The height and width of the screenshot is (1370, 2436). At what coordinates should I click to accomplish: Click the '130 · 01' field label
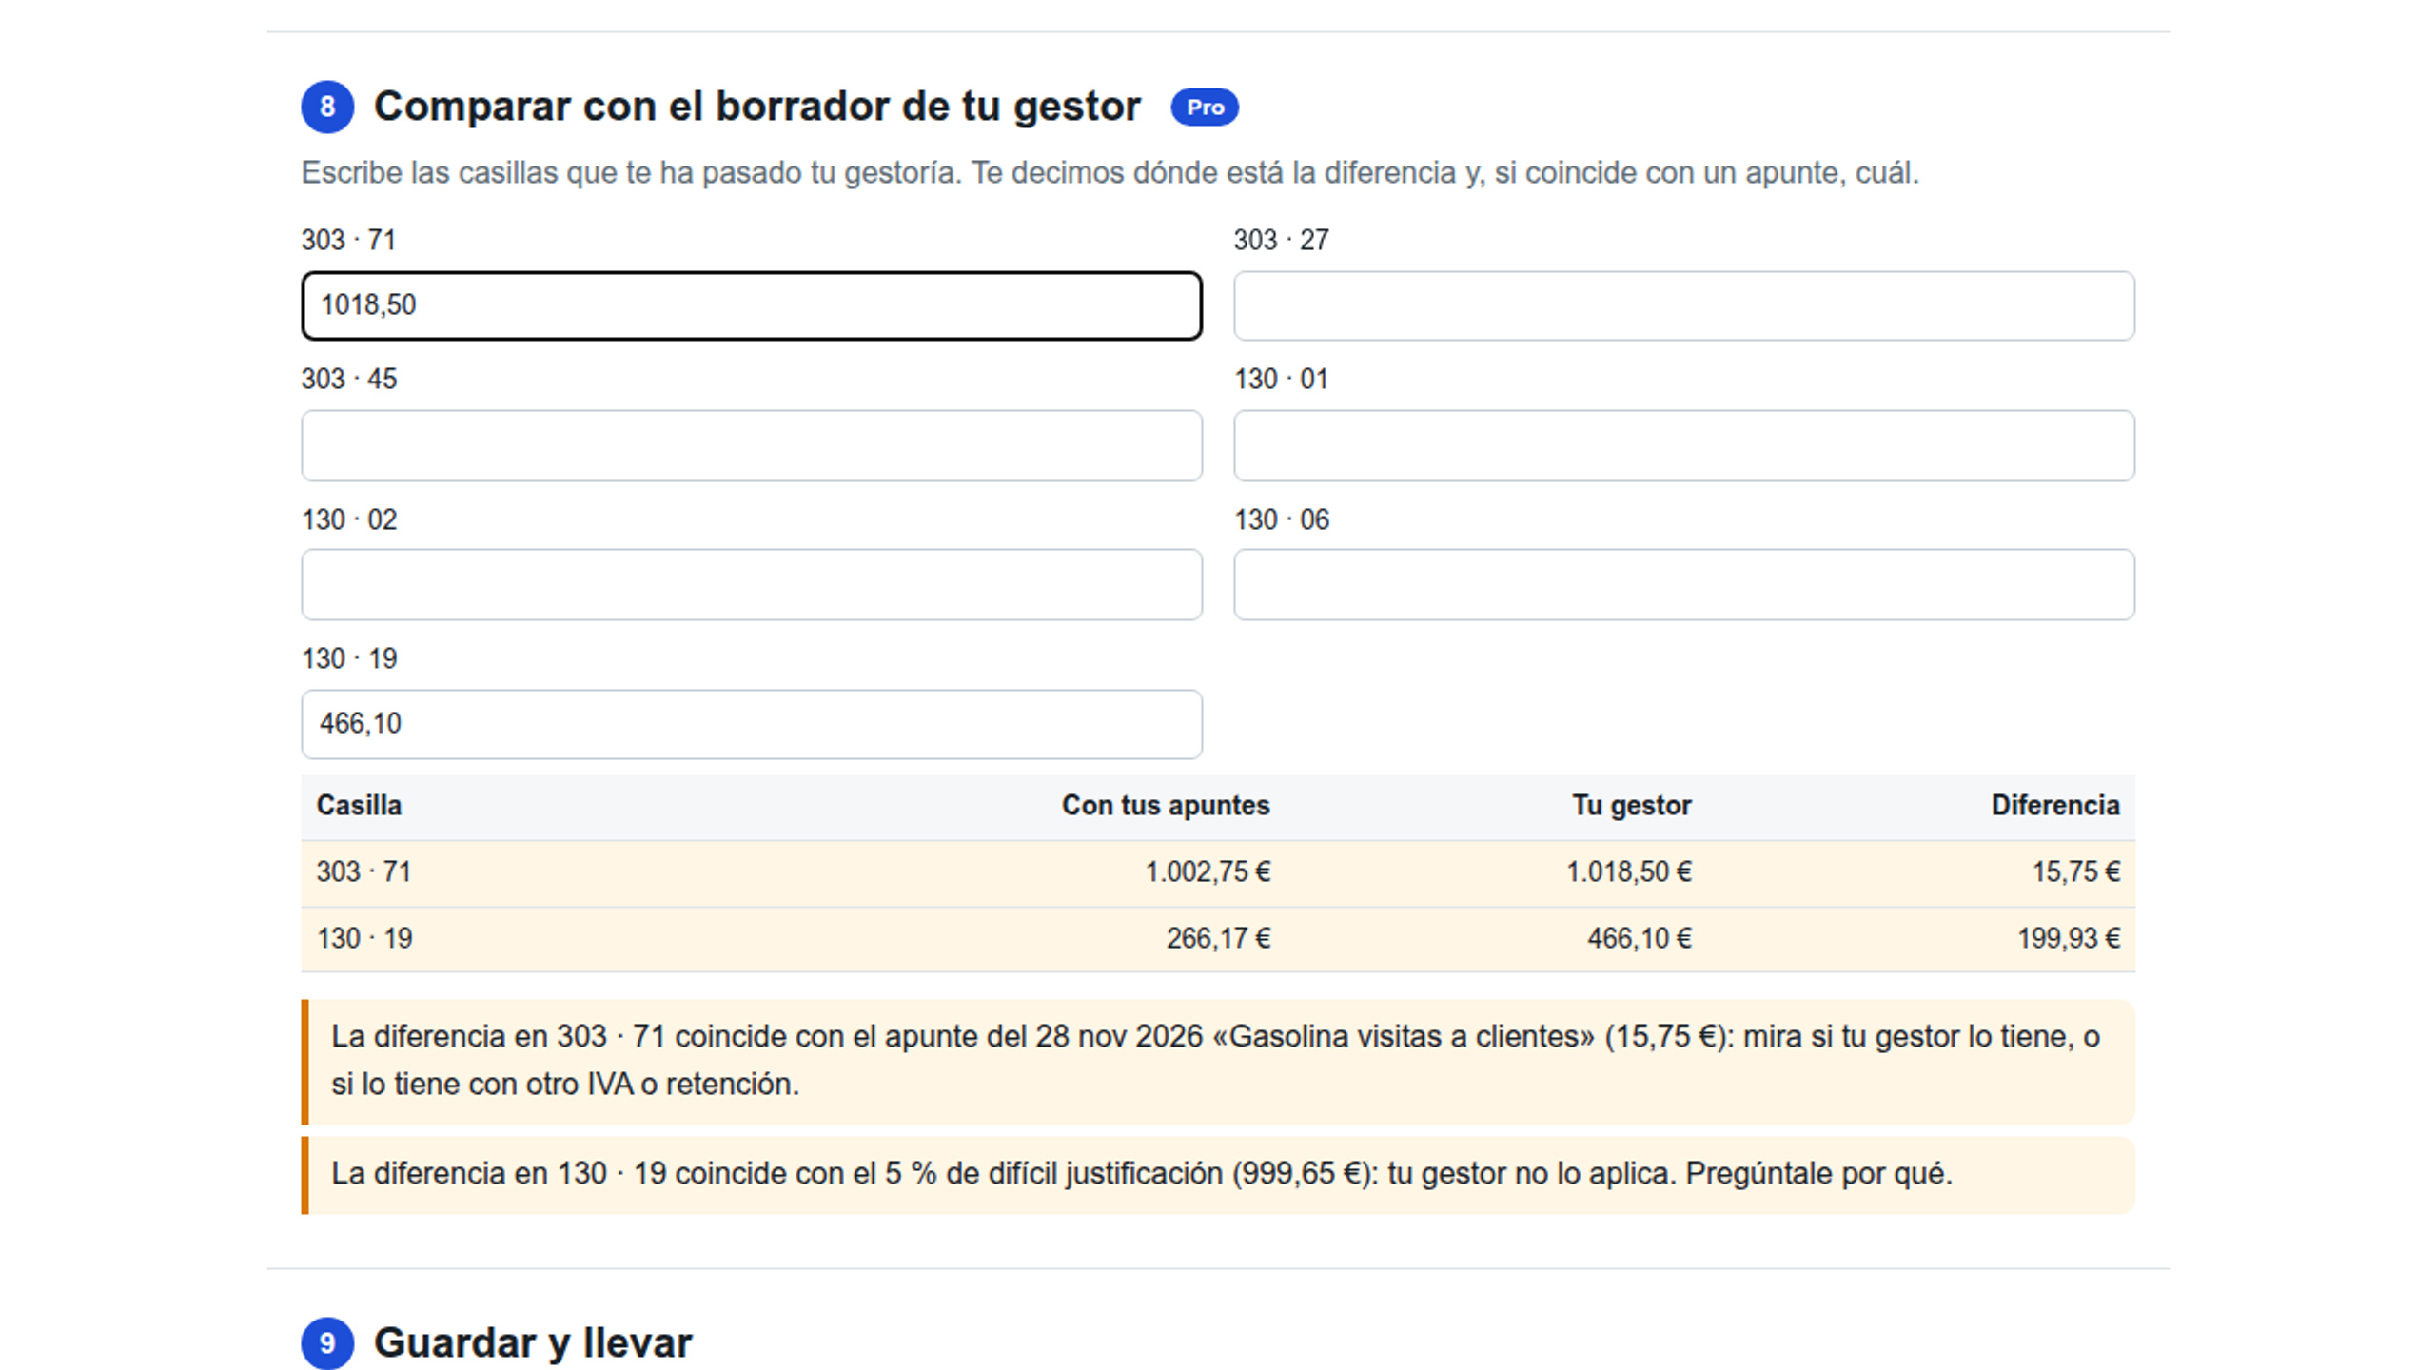[1281, 379]
